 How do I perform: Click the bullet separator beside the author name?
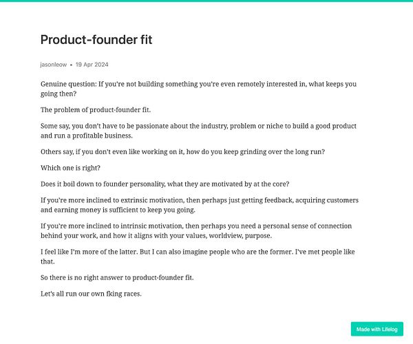pos(71,65)
